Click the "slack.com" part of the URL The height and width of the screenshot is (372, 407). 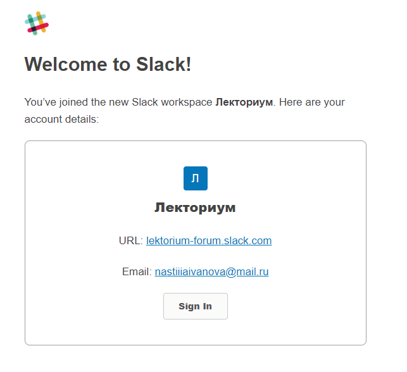[248, 241]
